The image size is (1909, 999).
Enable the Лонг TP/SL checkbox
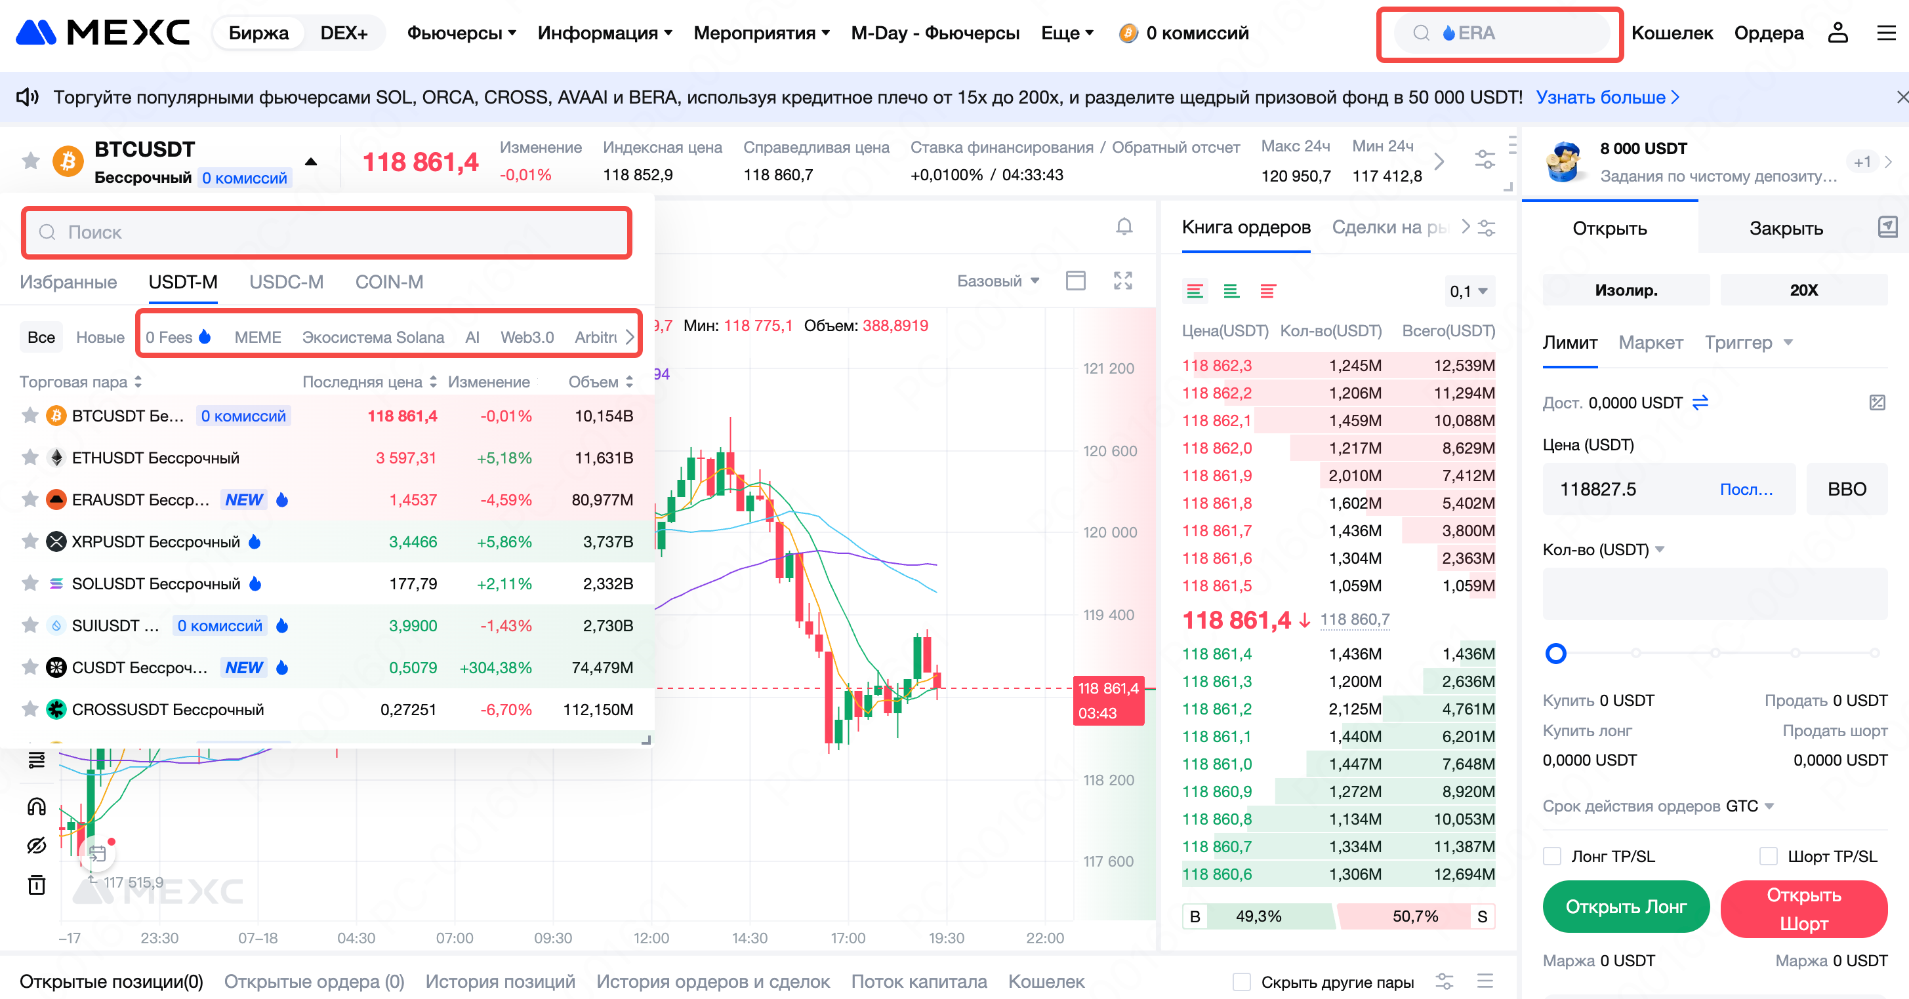(x=1552, y=856)
